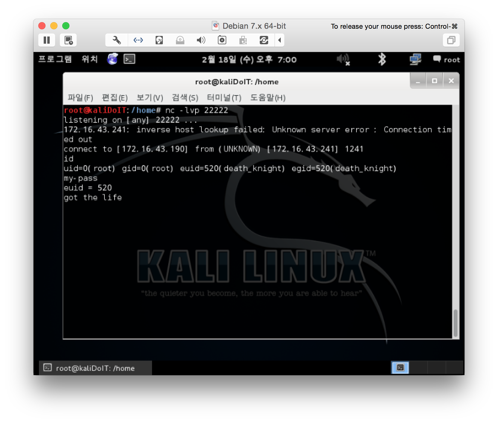
Task: Click the 'got the life' output line
Action: [93, 197]
